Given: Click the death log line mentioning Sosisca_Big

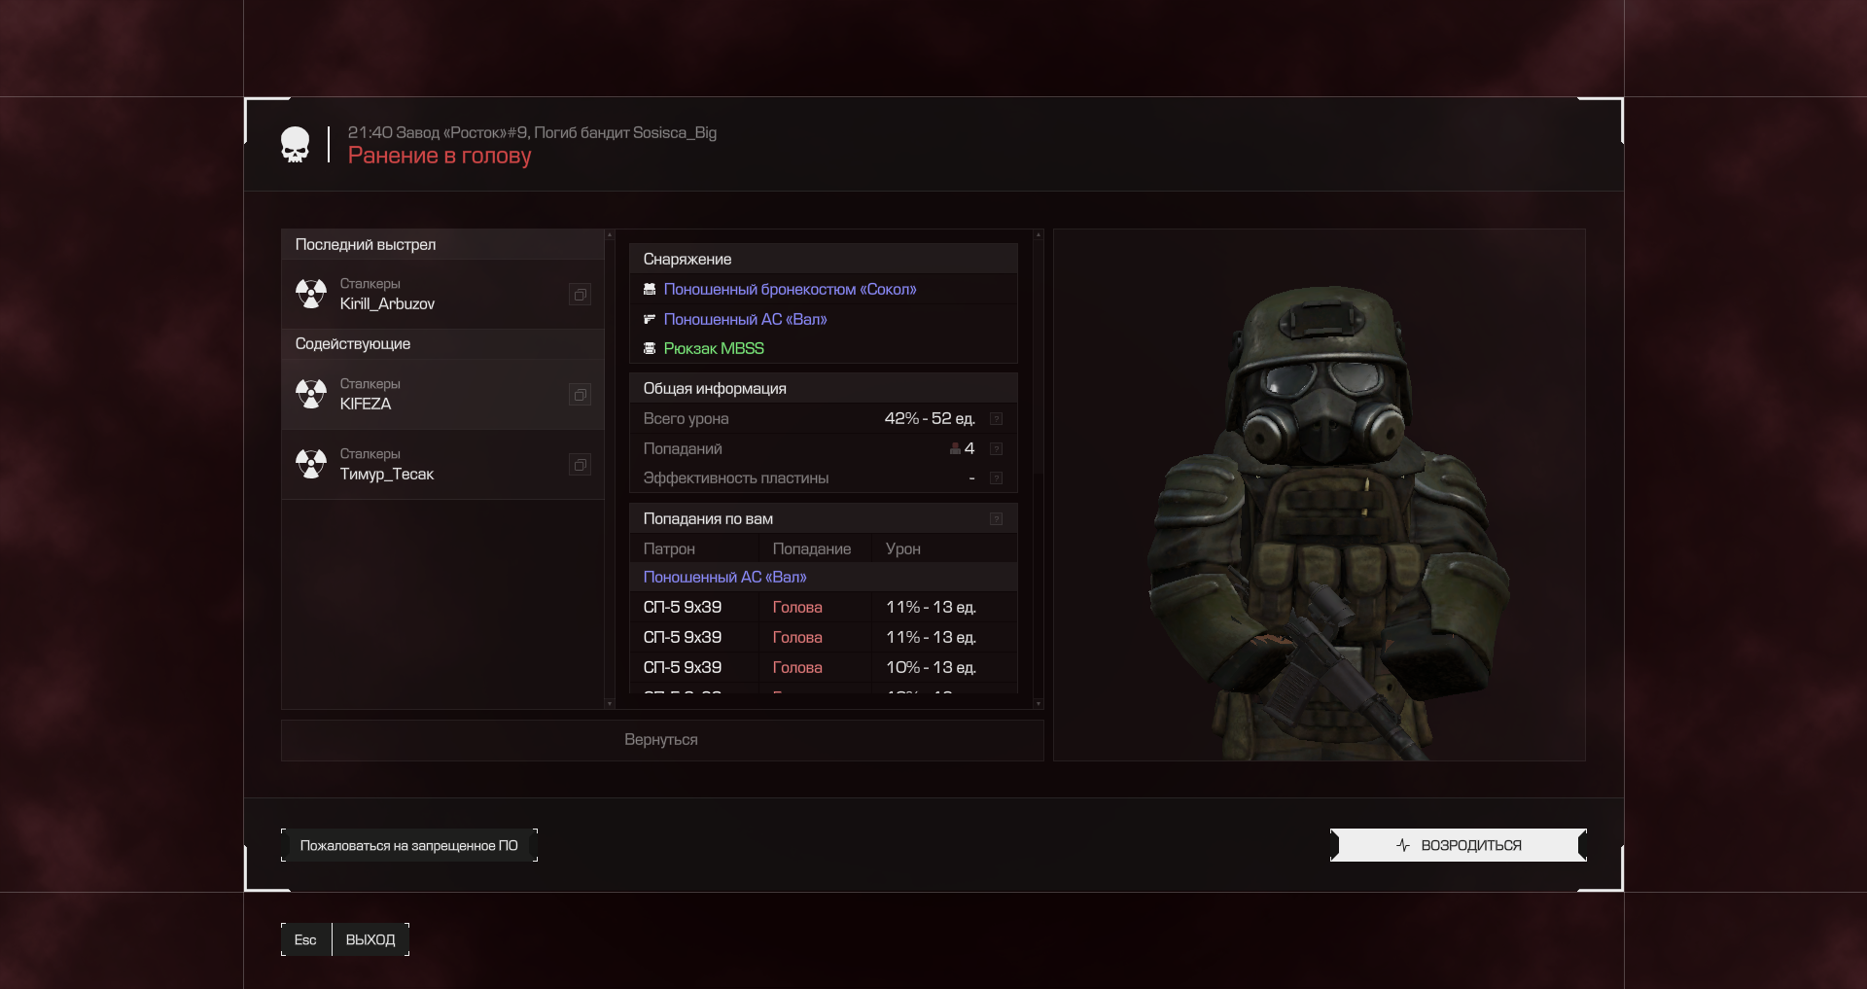Looking at the screenshot, I should [x=532, y=132].
